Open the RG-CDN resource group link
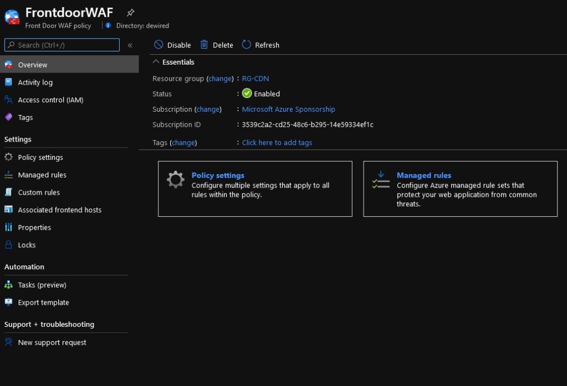 point(256,79)
